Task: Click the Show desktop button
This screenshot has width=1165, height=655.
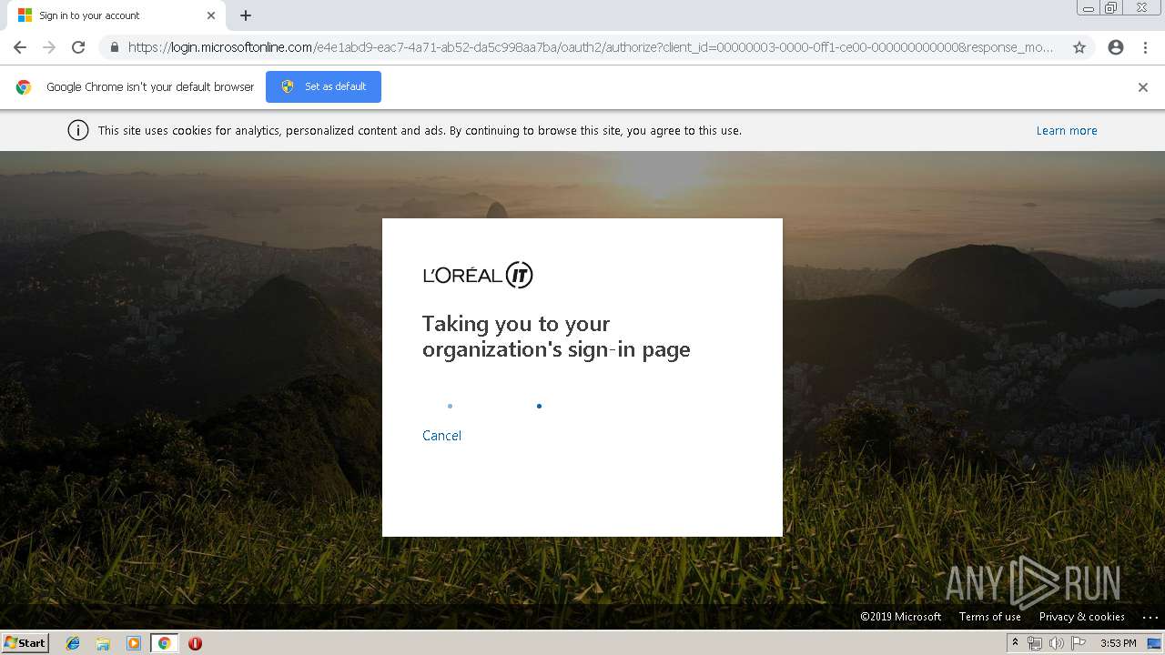Action: coord(1155,643)
